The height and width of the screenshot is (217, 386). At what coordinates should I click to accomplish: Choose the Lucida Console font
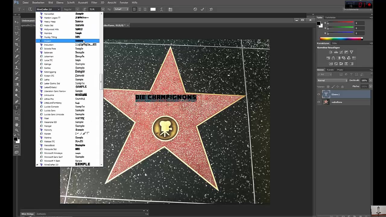68,107
